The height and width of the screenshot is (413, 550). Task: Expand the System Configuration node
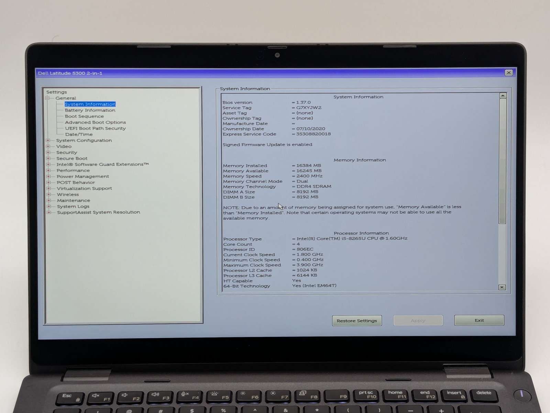coord(48,140)
